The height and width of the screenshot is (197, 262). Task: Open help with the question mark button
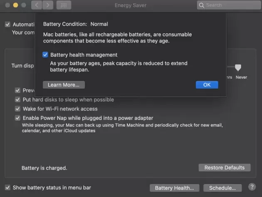pos(252,187)
